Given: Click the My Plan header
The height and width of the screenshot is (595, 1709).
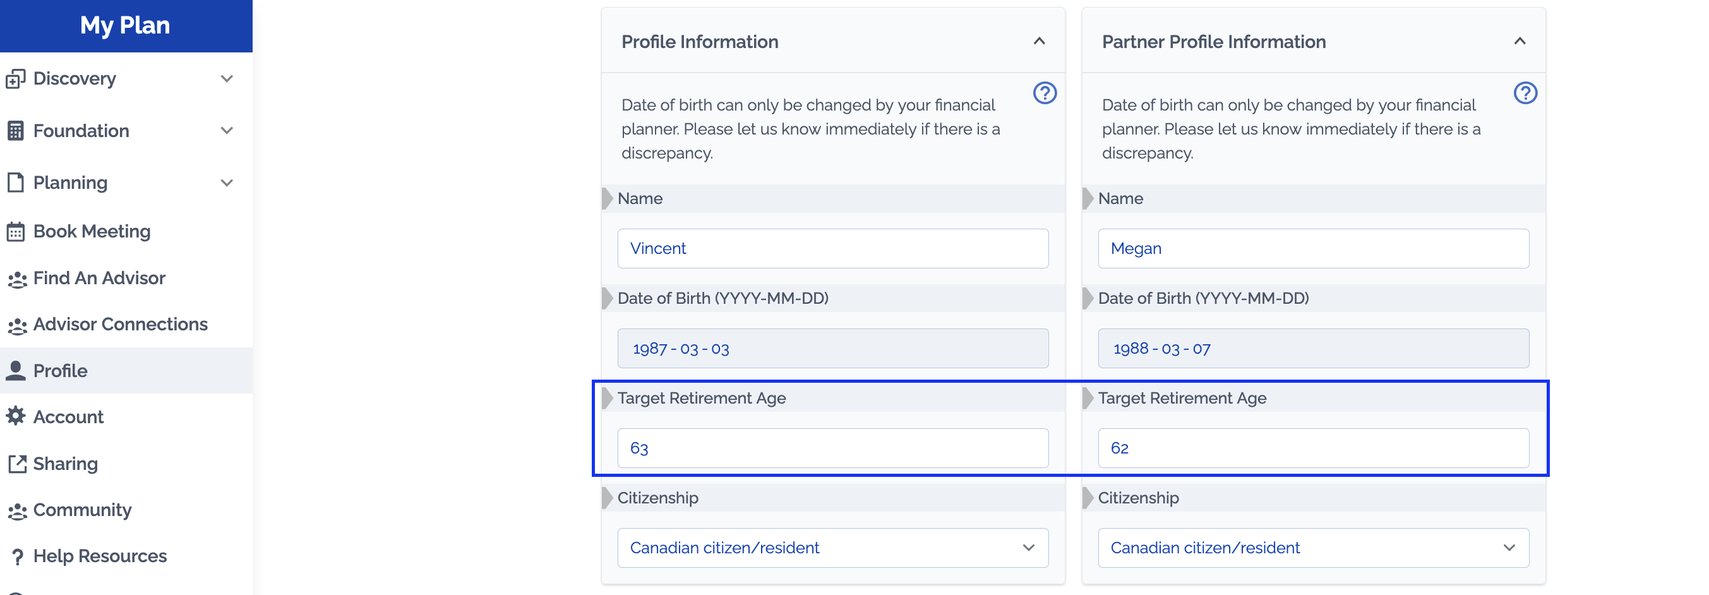Looking at the screenshot, I should point(126,25).
